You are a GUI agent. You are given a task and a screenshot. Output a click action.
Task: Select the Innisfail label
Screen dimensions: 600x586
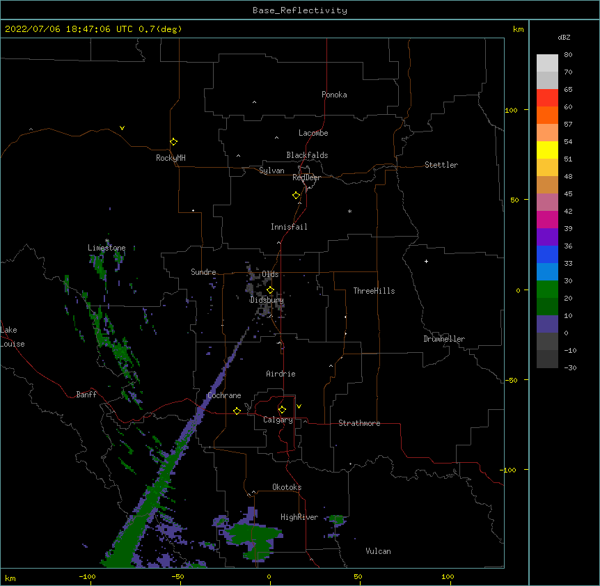click(289, 227)
